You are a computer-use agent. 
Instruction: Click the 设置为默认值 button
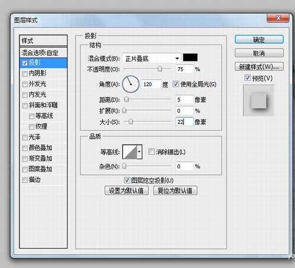tap(127, 191)
